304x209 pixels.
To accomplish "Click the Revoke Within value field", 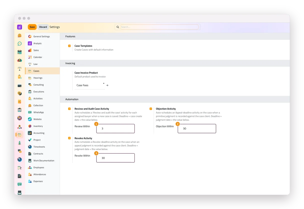I will click(115, 158).
